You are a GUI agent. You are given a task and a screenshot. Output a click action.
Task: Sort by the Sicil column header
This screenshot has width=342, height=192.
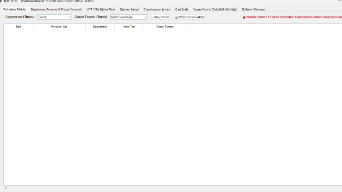point(18,27)
